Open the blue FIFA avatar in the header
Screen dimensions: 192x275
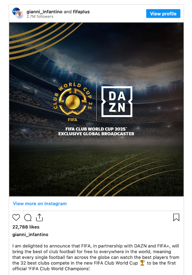(x=15, y=11)
